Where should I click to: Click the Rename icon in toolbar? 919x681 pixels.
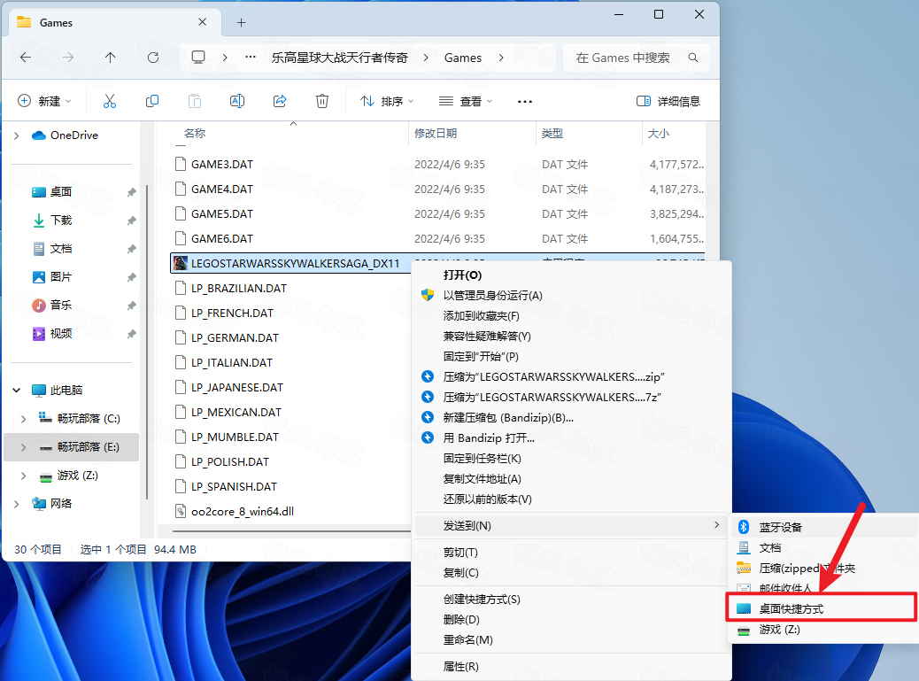click(x=236, y=101)
